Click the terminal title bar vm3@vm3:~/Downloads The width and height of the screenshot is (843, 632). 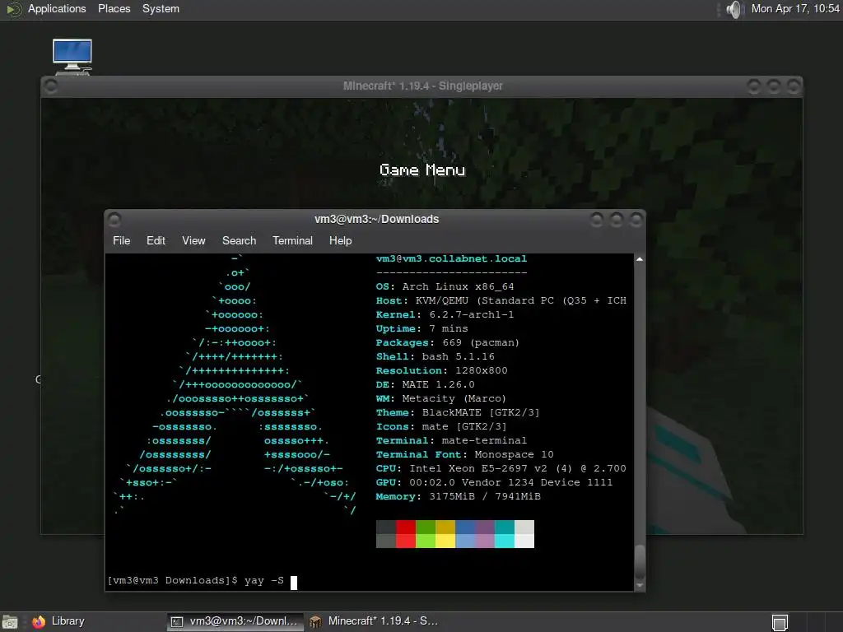point(376,219)
